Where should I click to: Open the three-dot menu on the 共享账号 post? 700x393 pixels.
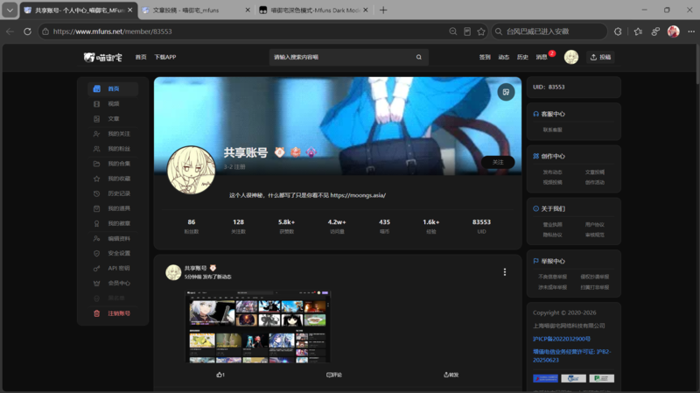tap(505, 272)
